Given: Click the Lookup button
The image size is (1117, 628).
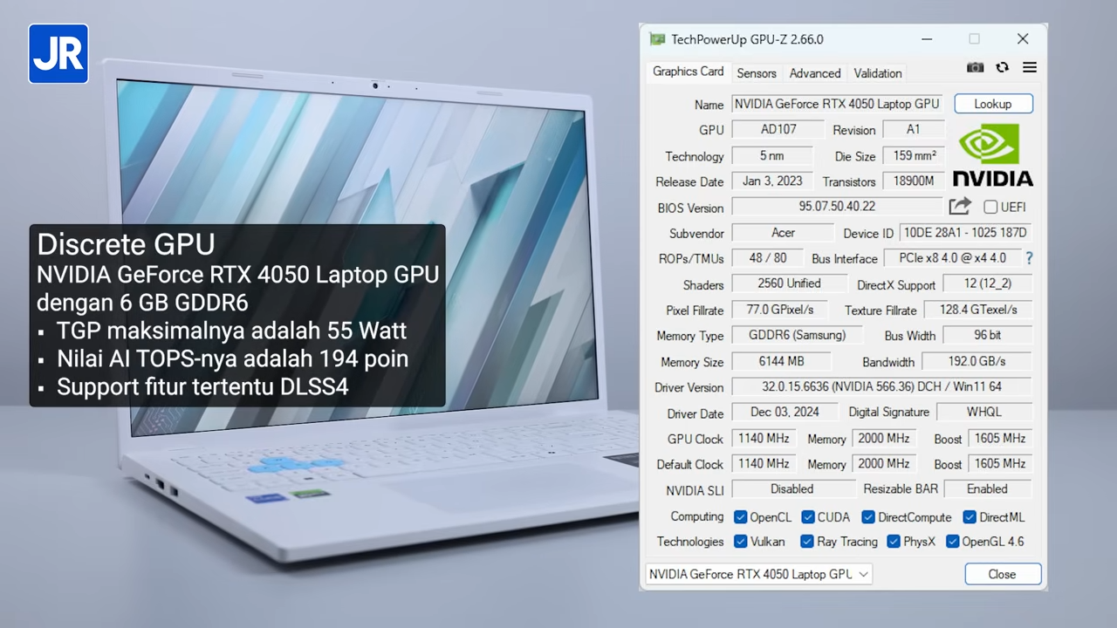Looking at the screenshot, I should tap(993, 104).
